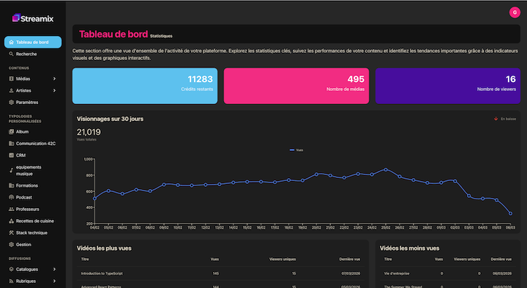Click the Crédits restants blue card
The image size is (527, 288).
click(x=145, y=86)
